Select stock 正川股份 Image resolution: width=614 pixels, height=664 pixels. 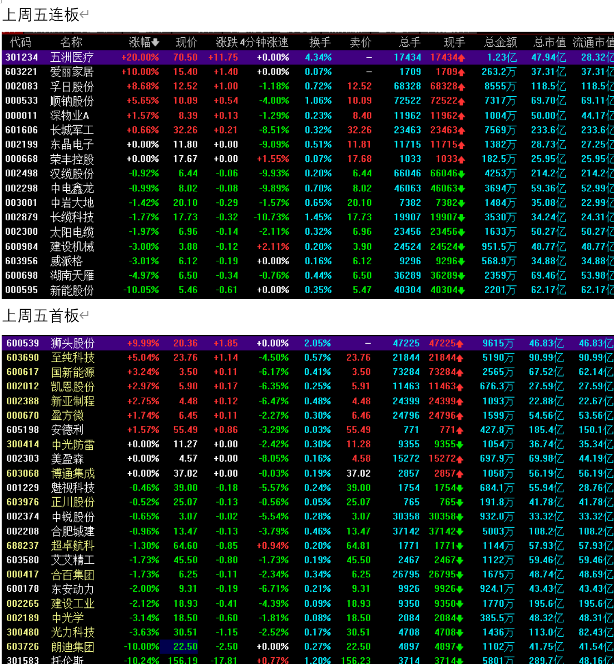[73, 502]
